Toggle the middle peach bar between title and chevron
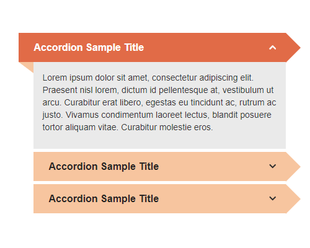The image size is (310, 248). (214, 167)
